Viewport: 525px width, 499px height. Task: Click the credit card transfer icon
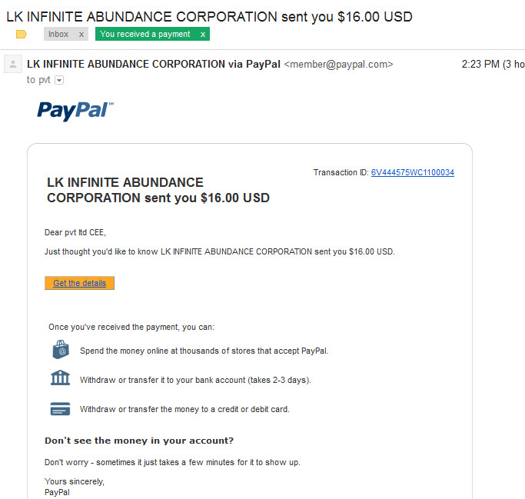[60, 408]
